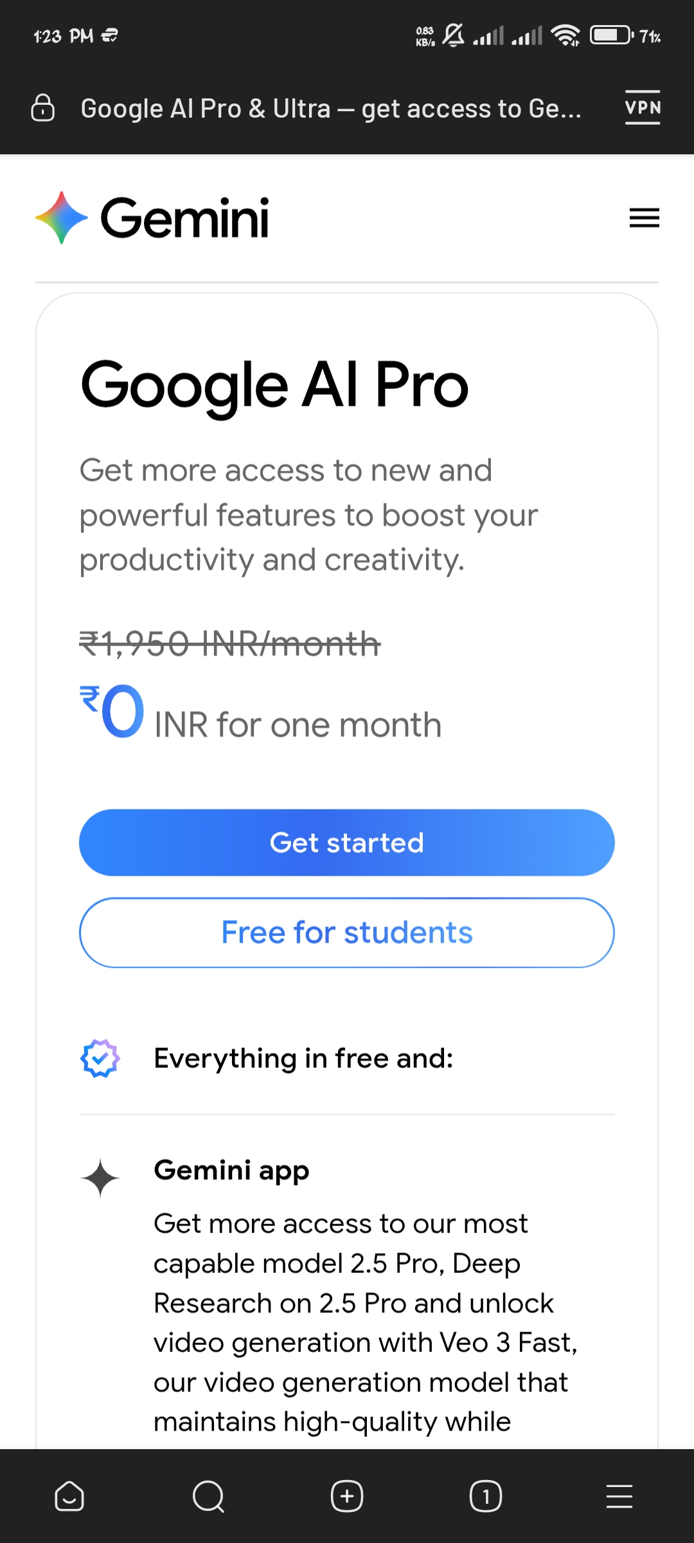Tap the black sparkle icon beside Gemini app

click(100, 1178)
